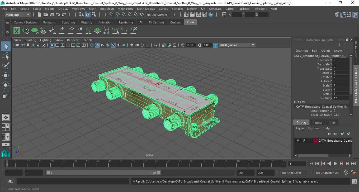Toggle the layer P playback box
This screenshot has width=359, height=192.
(304, 141)
